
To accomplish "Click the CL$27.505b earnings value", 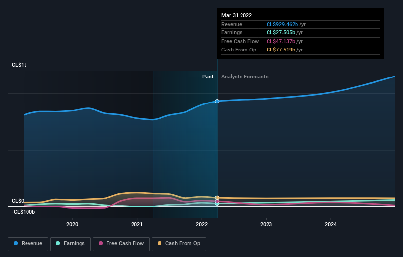I will 281,32.
